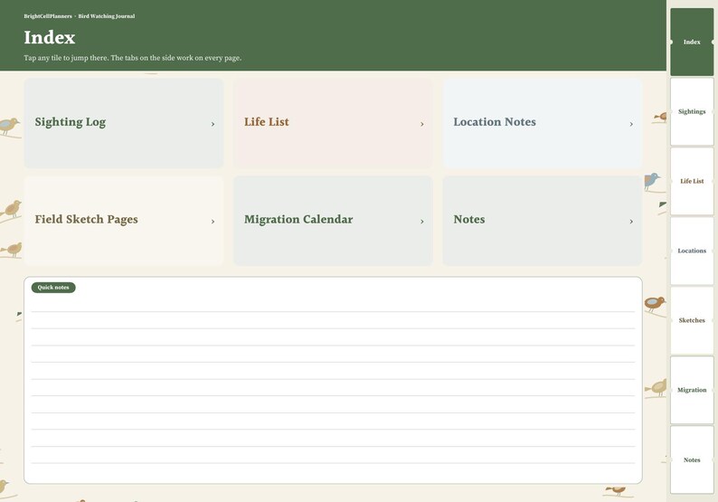This screenshot has height=502, width=718.
Task: Open the Field Sketch Pages tile
Action: [x=124, y=221]
